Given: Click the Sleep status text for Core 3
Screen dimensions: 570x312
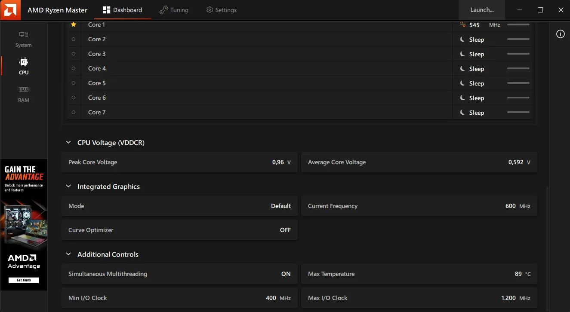Looking at the screenshot, I should click(477, 54).
